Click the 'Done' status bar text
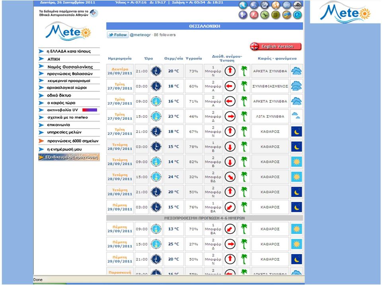 click(38, 280)
